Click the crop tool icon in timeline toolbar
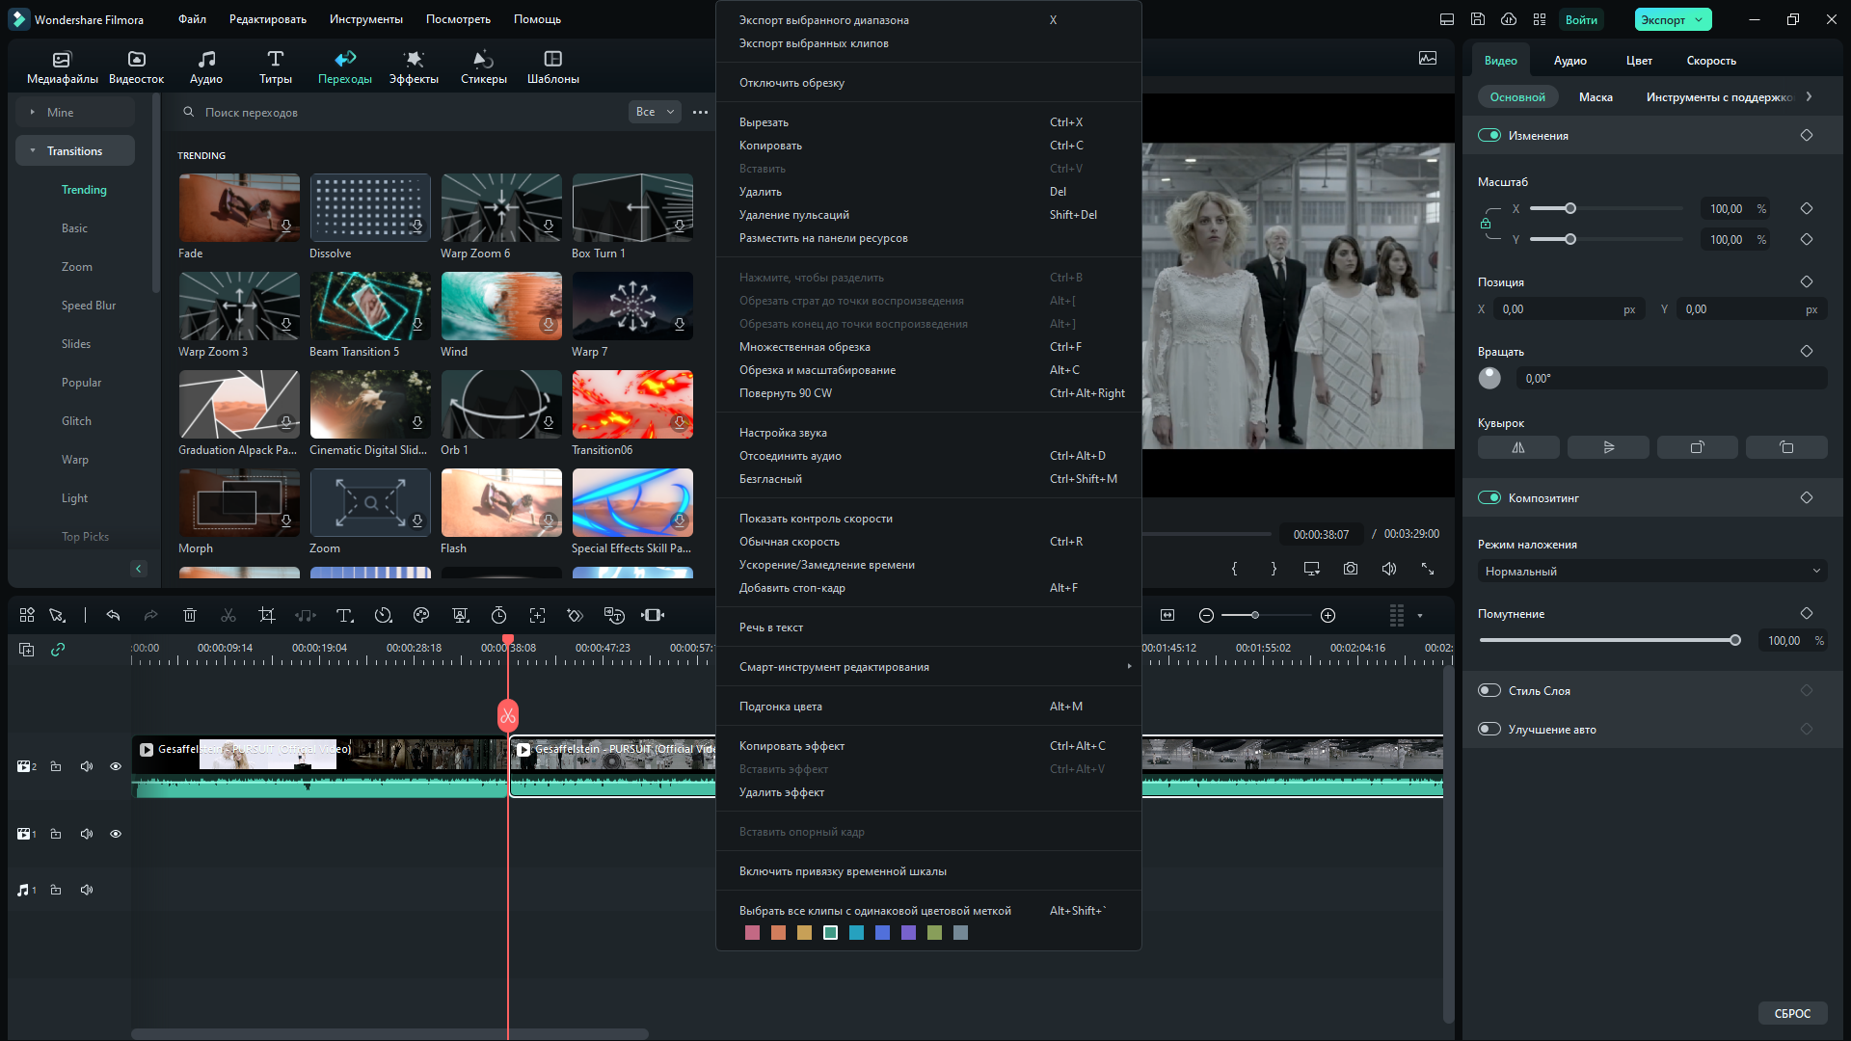 pos(267,615)
